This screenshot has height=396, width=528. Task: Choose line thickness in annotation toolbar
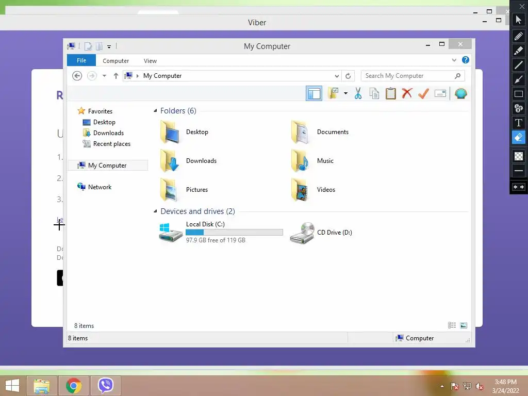pyautogui.click(x=519, y=170)
